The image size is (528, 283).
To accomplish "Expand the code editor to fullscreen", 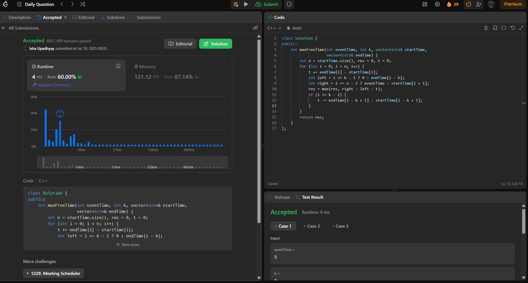I will [521, 27].
